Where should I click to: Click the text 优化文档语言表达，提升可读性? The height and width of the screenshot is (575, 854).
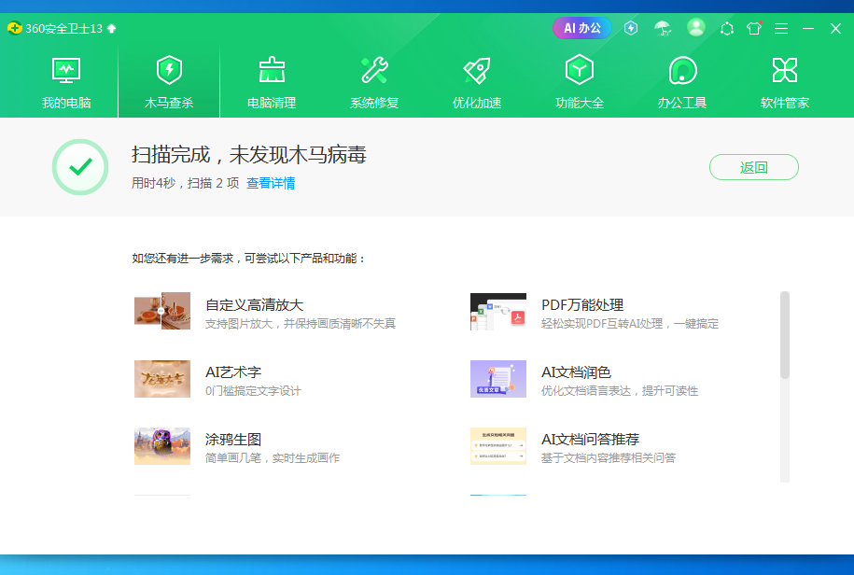coord(620,391)
